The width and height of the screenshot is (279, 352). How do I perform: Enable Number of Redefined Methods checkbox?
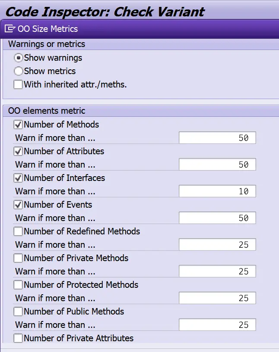pyautogui.click(x=18, y=231)
